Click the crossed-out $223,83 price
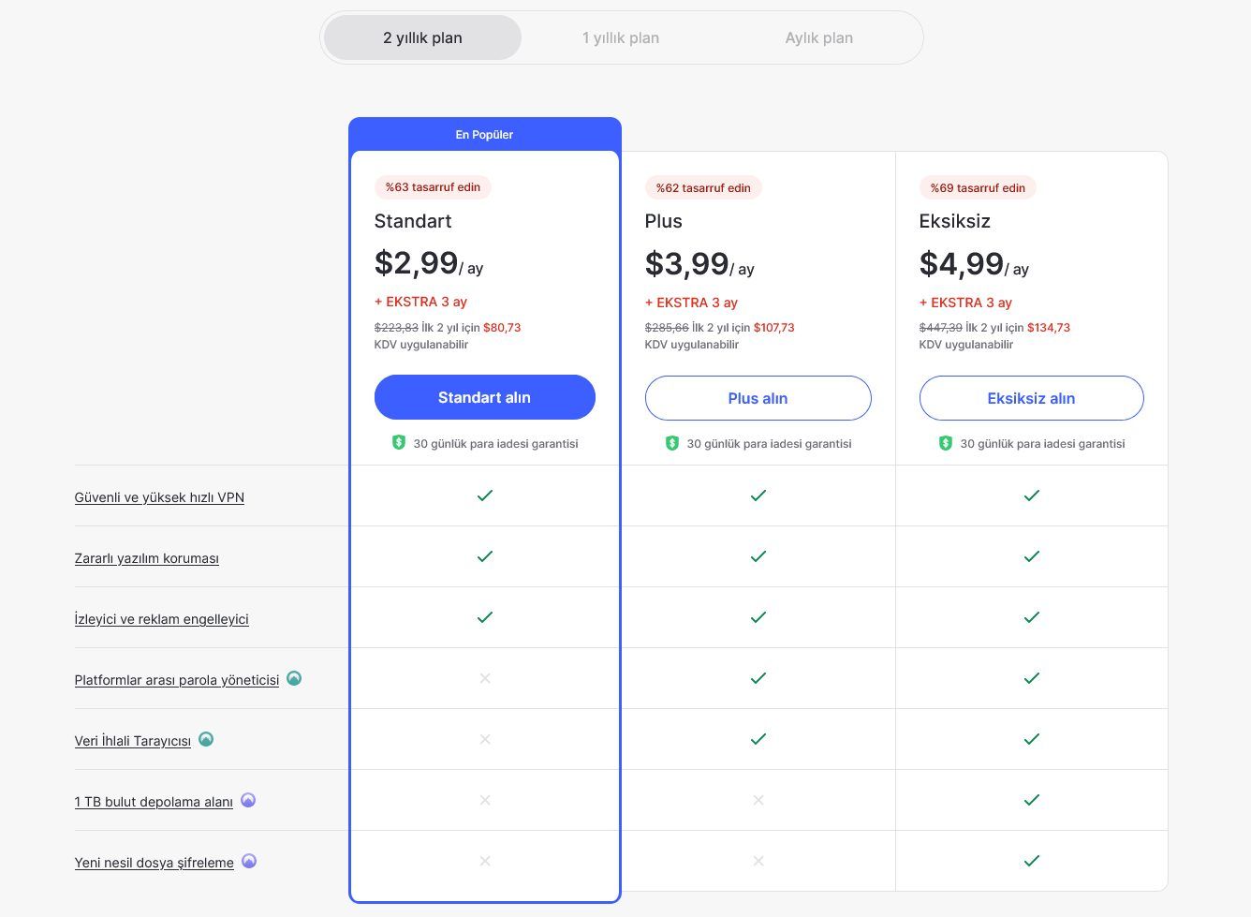Image resolution: width=1251 pixels, height=917 pixels. (x=396, y=328)
